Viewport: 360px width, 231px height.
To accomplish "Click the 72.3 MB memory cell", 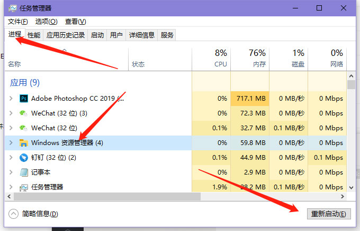I will click(250, 113).
